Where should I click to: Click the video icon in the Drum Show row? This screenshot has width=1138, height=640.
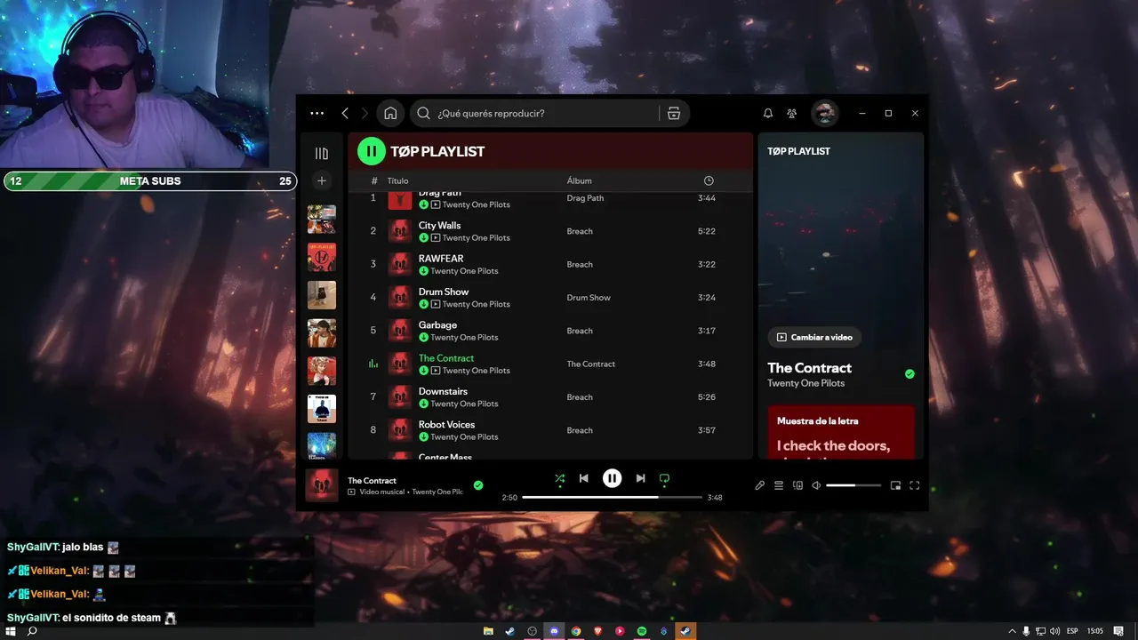pos(436,304)
